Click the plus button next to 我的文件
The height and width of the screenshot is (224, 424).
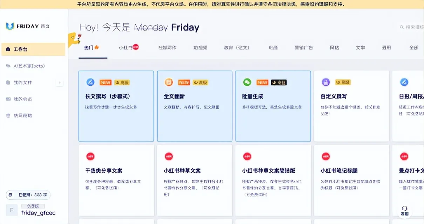click(x=60, y=83)
